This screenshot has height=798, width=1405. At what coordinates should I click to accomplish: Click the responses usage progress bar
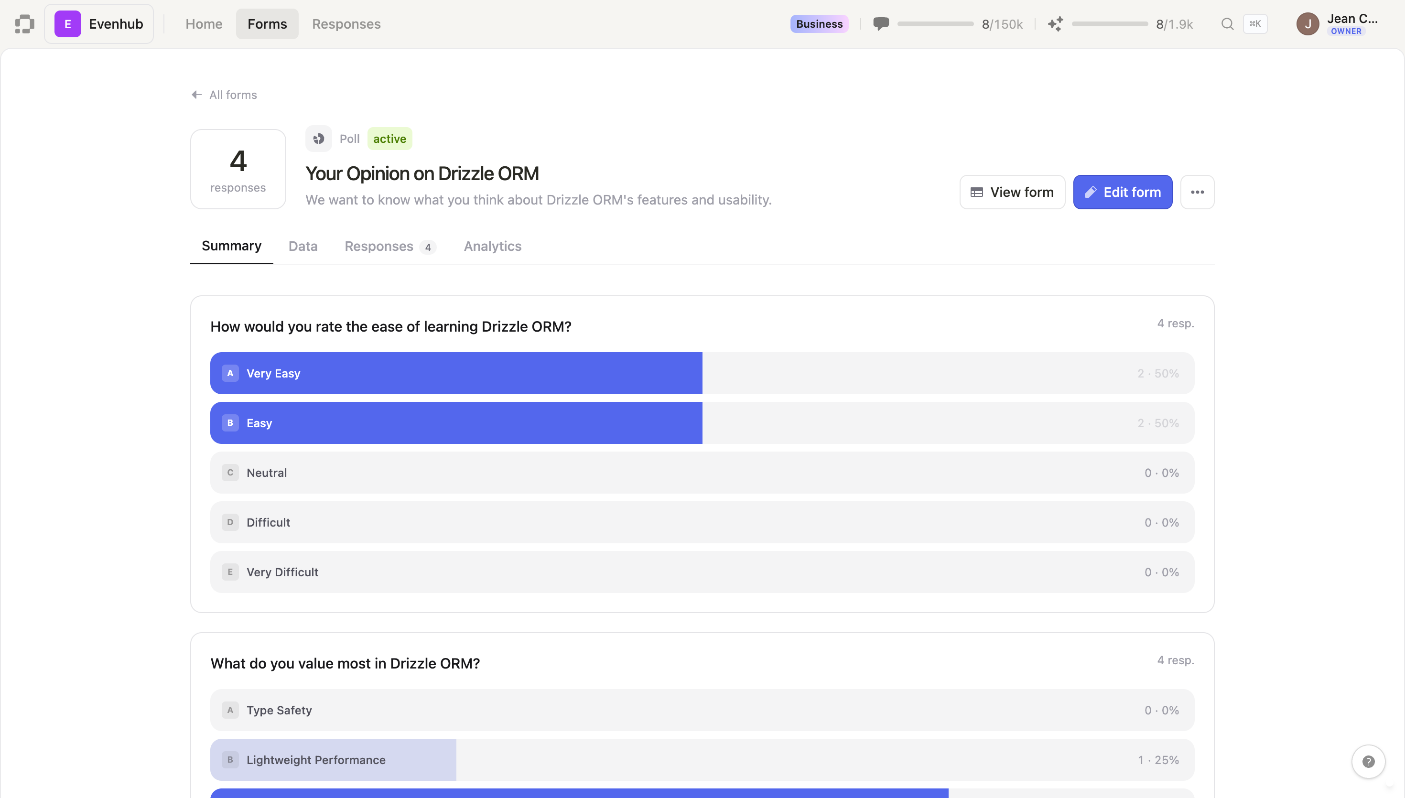(x=935, y=24)
